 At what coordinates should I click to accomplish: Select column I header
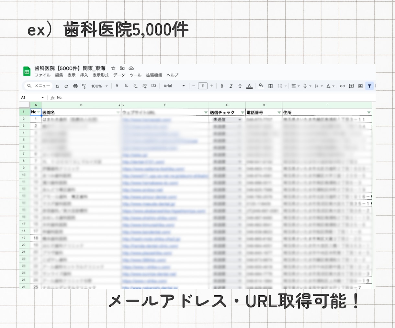327,105
